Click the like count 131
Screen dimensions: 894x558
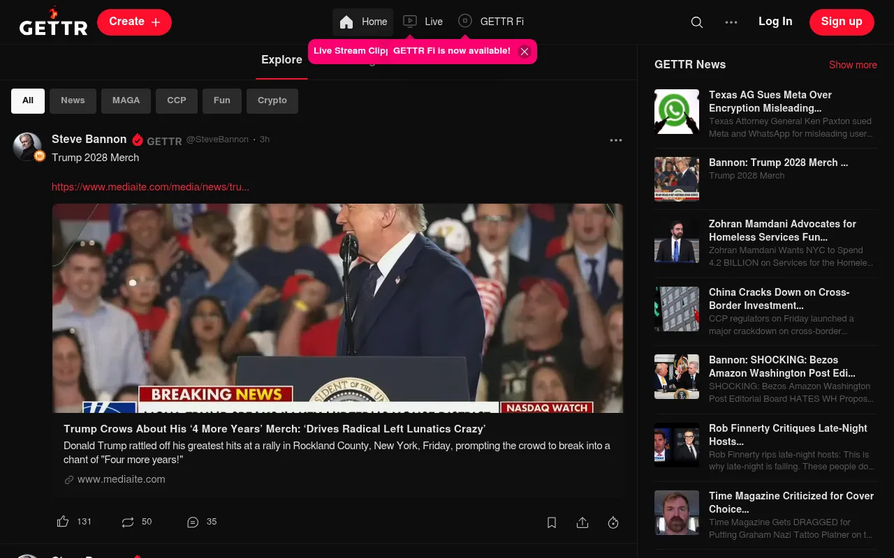(x=85, y=522)
